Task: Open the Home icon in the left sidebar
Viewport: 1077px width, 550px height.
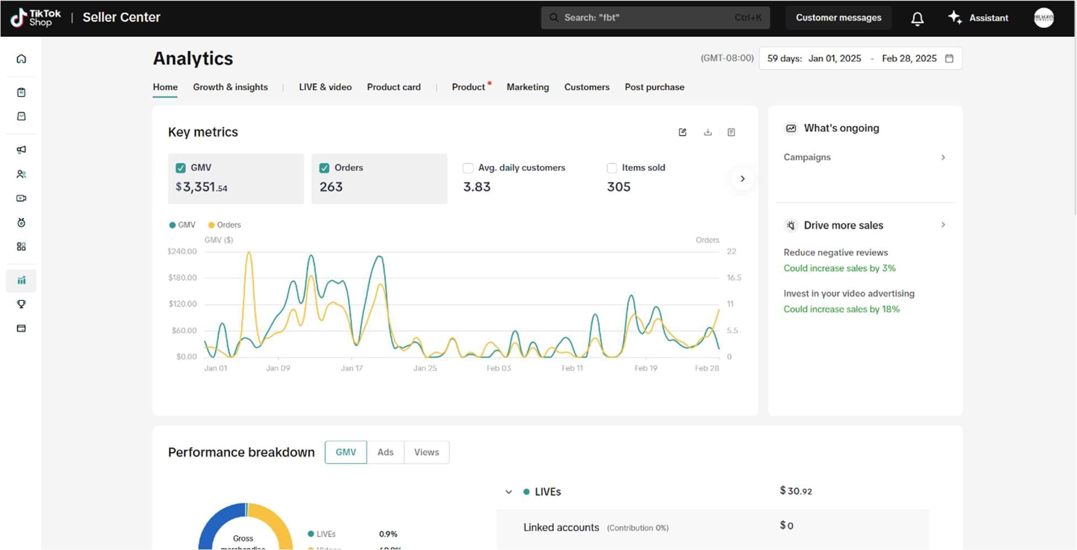Action: 22,59
